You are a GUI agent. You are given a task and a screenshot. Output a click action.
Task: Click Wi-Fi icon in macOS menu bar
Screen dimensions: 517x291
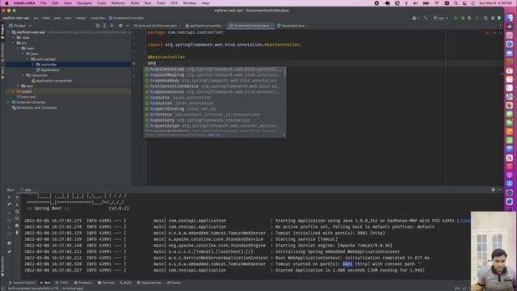point(436,3)
